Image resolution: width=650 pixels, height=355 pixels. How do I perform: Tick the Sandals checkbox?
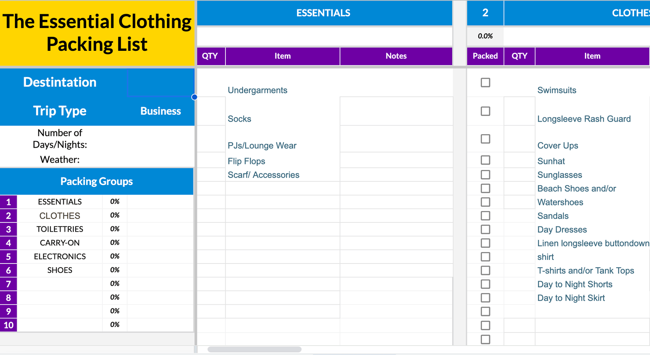coord(485,216)
